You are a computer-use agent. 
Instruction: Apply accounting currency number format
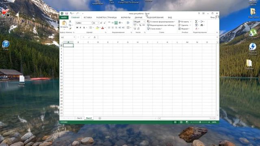[135, 25]
